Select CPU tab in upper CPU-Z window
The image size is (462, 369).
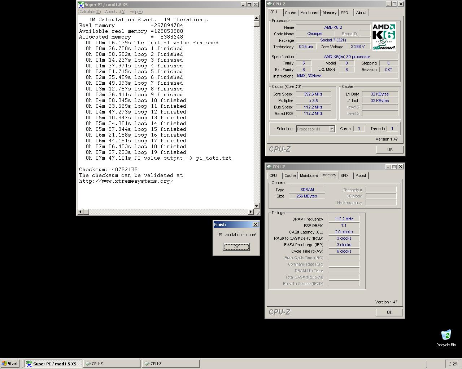[x=274, y=12]
